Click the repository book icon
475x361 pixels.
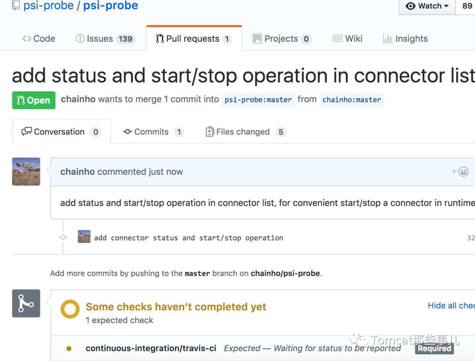[x=16, y=5]
